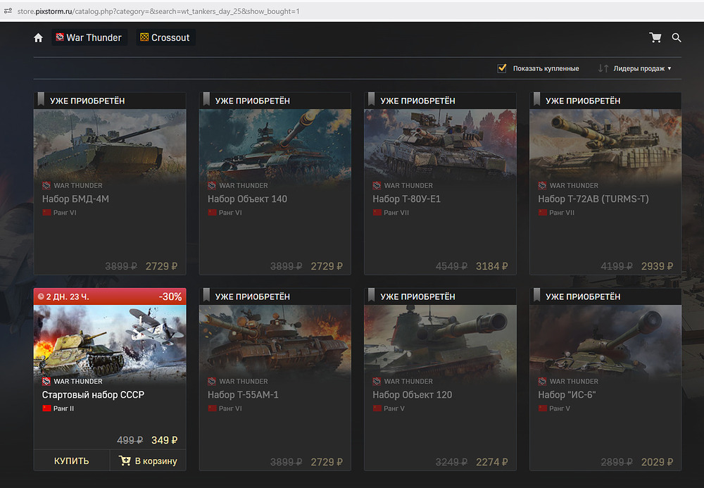Open the Набор Объект 120 tank artwork
The width and height of the screenshot is (704, 488).
click(441, 340)
